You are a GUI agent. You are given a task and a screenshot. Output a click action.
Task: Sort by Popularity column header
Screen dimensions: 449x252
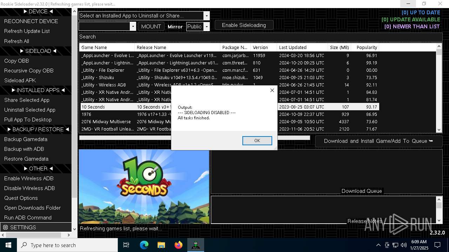365,47
